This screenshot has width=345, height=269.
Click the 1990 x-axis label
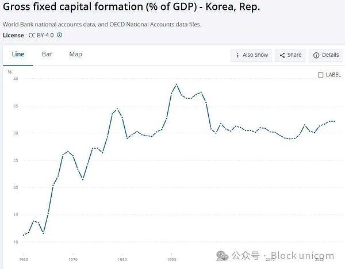[171, 260]
